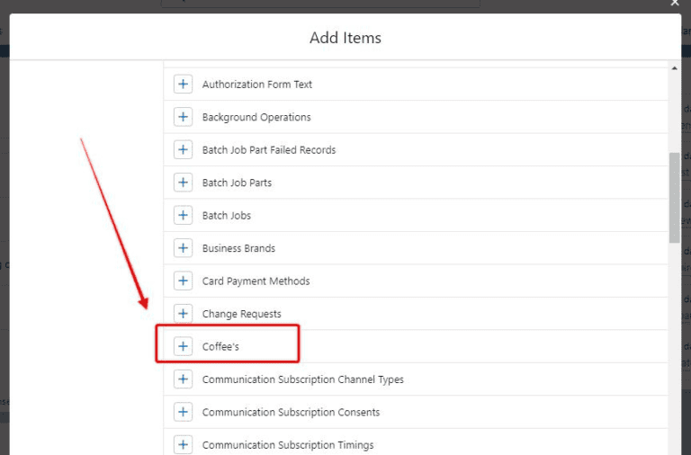
Task: Add Authorization Form Text with plus icon
Action: pos(183,85)
